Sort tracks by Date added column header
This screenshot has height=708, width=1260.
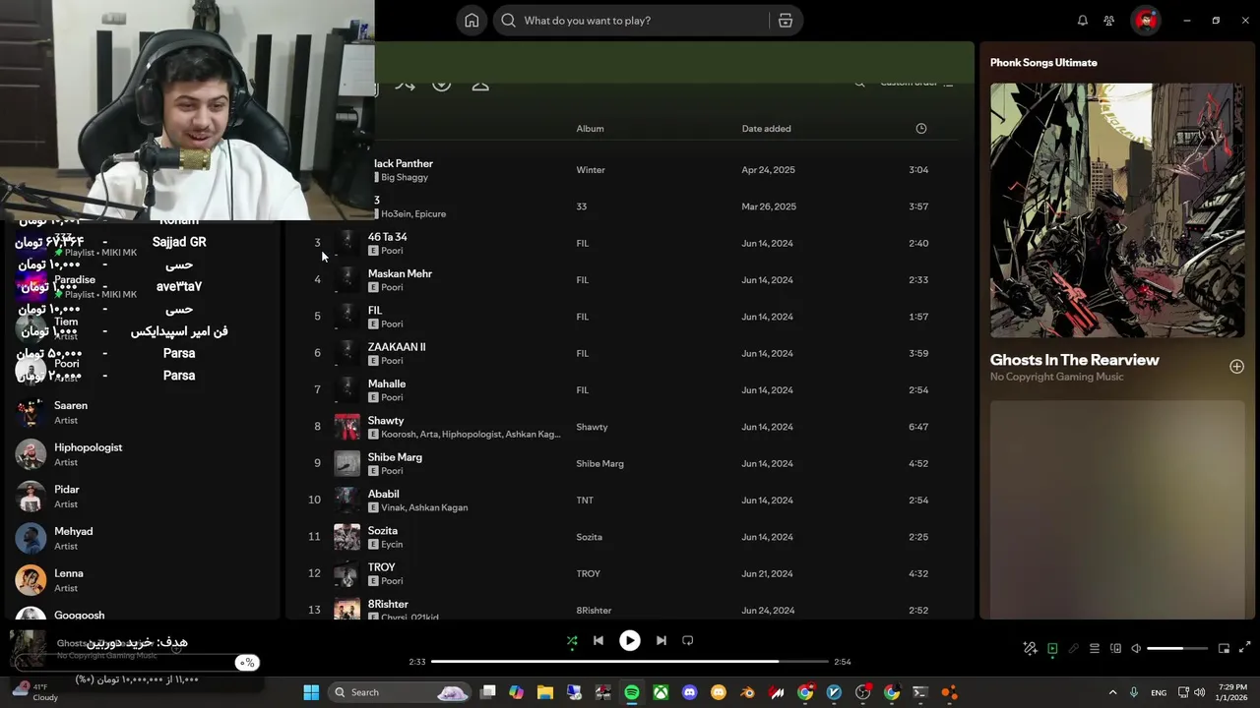point(766,129)
